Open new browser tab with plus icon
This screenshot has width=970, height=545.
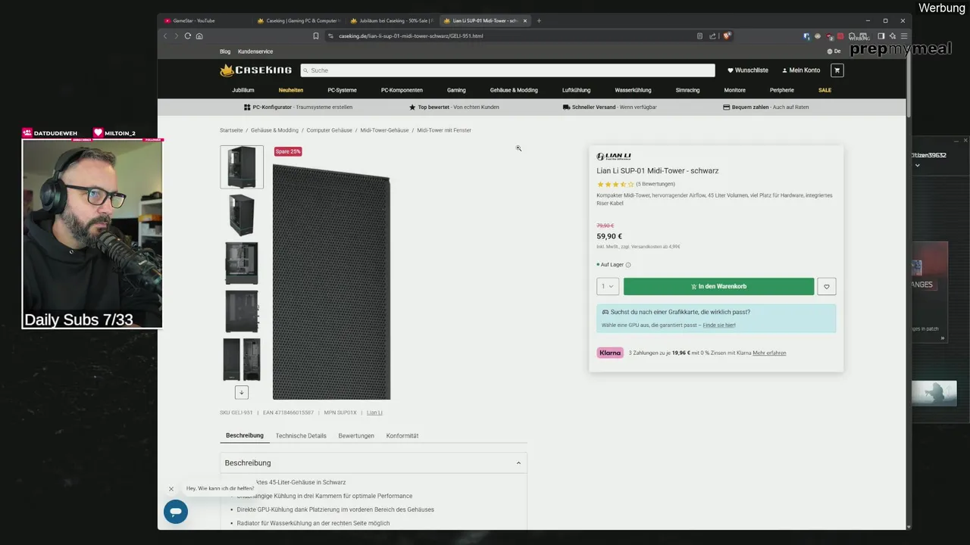tap(539, 20)
